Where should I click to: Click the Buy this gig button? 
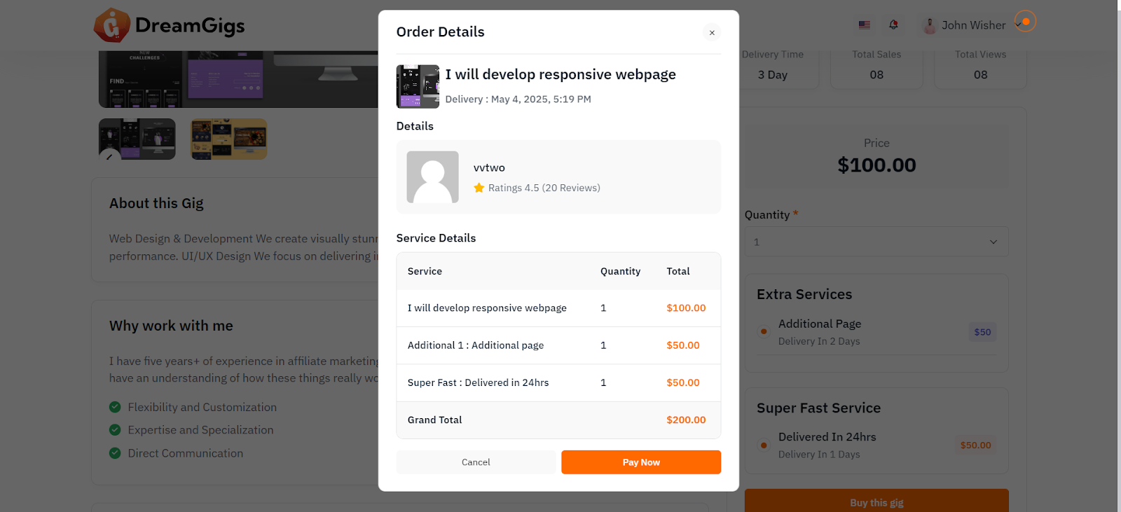[x=876, y=501]
